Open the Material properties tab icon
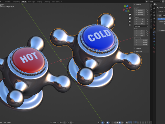This screenshot has width=165, height=124. 154,48
